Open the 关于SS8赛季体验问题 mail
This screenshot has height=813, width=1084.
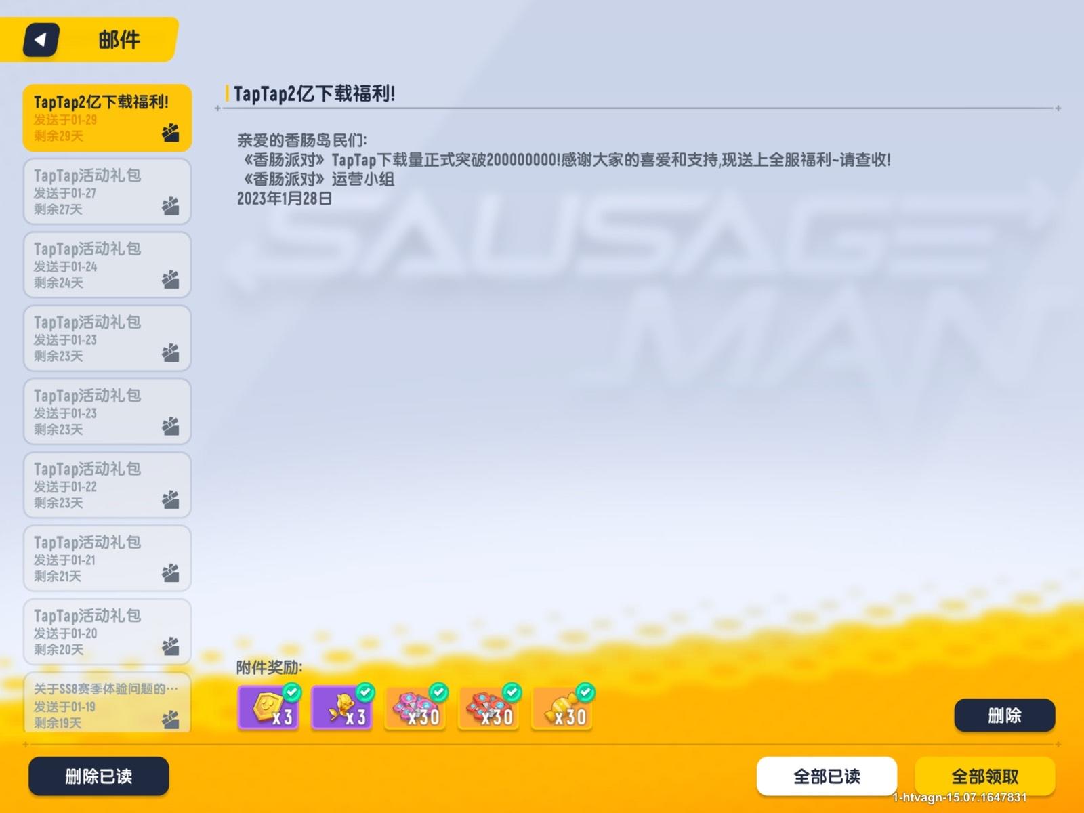coord(107,703)
